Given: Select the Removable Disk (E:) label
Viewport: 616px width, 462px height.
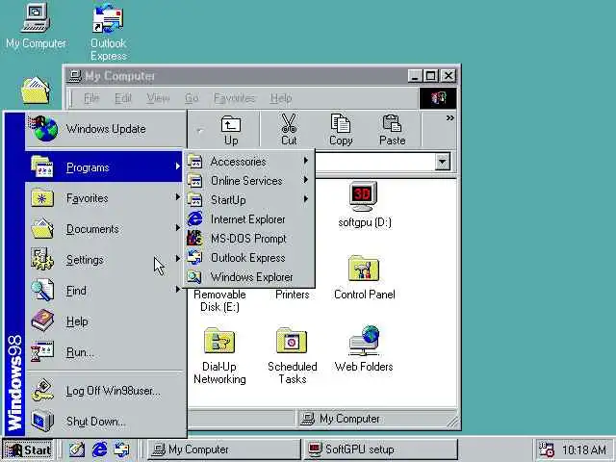Looking at the screenshot, I should point(219,300).
